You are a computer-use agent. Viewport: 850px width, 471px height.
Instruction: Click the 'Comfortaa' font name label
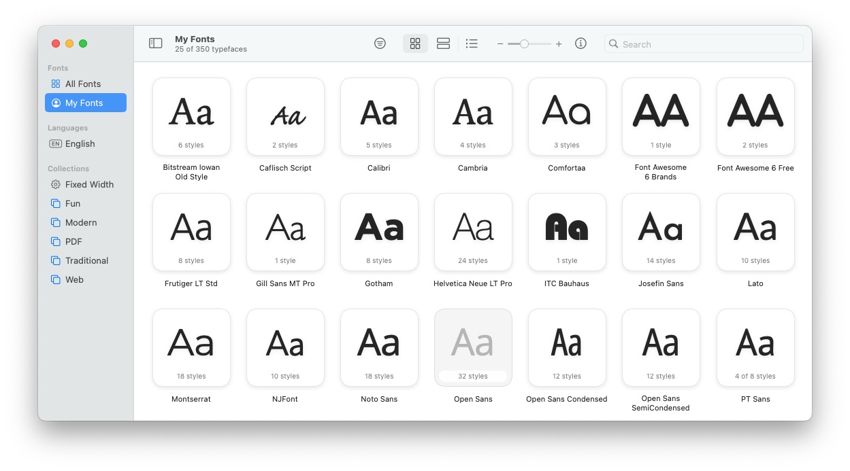coord(567,168)
